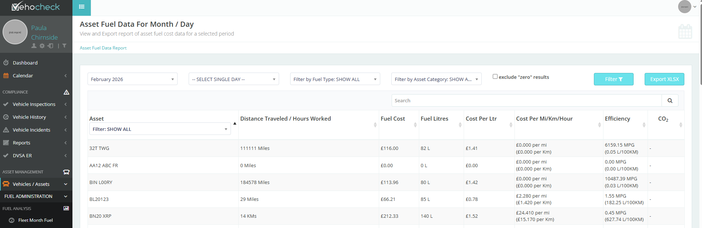The width and height of the screenshot is (702, 228).
Task: Tick the exclude zero results checkbox
Action: 495,77
